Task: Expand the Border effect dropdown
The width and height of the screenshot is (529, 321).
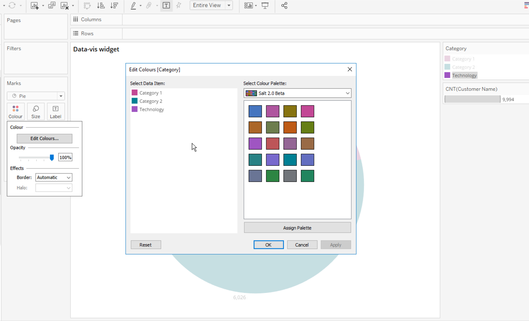Action: coord(68,177)
